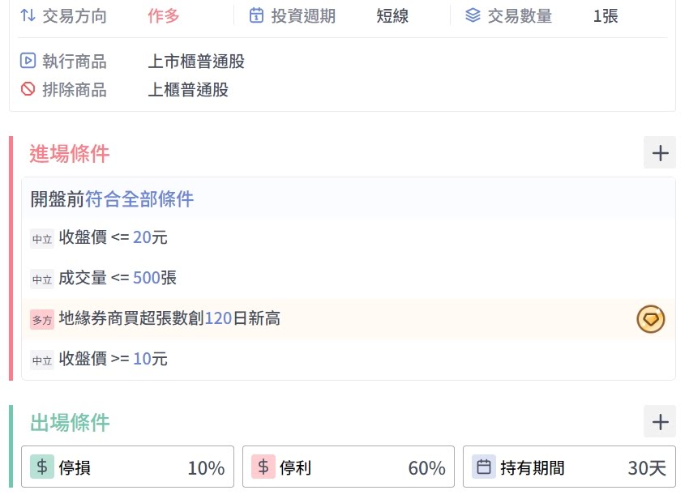
Task: Open the 符合全部條件 match selector
Action: (x=139, y=199)
